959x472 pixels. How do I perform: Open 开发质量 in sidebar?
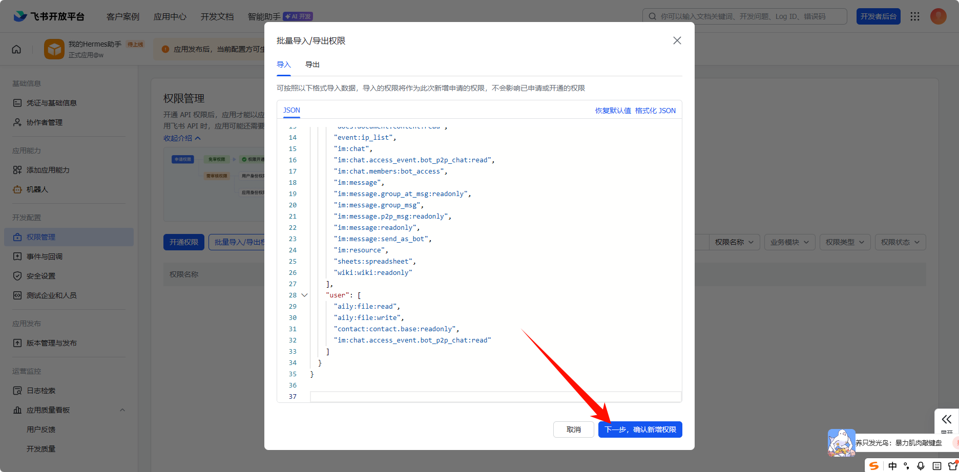click(41, 449)
